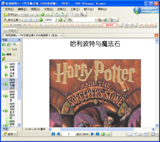Click the 编辑 bookmark edit button
This screenshot has height=142, width=160.
7,54
